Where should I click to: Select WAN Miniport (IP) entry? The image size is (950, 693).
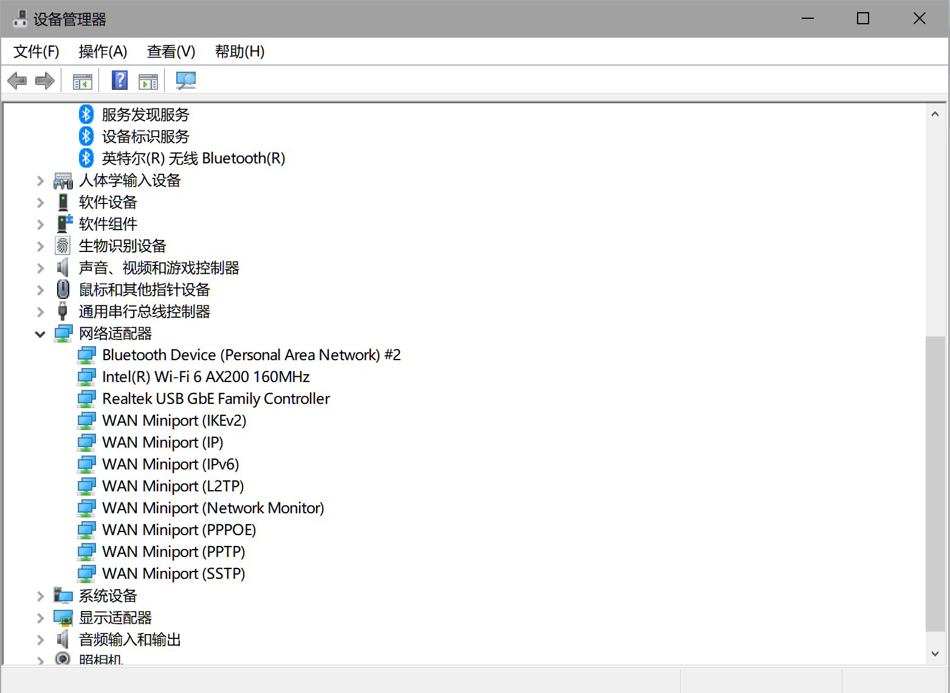[163, 442]
